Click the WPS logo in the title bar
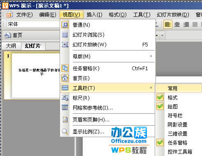Image resolution: width=202 pixels, height=156 pixels. coord(5,6)
